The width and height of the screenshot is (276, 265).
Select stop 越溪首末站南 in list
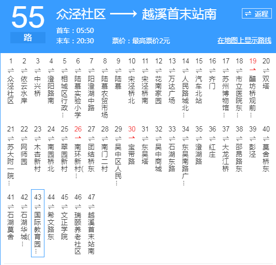(91, 233)
